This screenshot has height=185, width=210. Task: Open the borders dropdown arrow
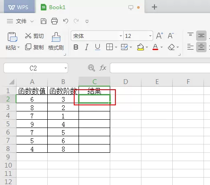point(116,47)
